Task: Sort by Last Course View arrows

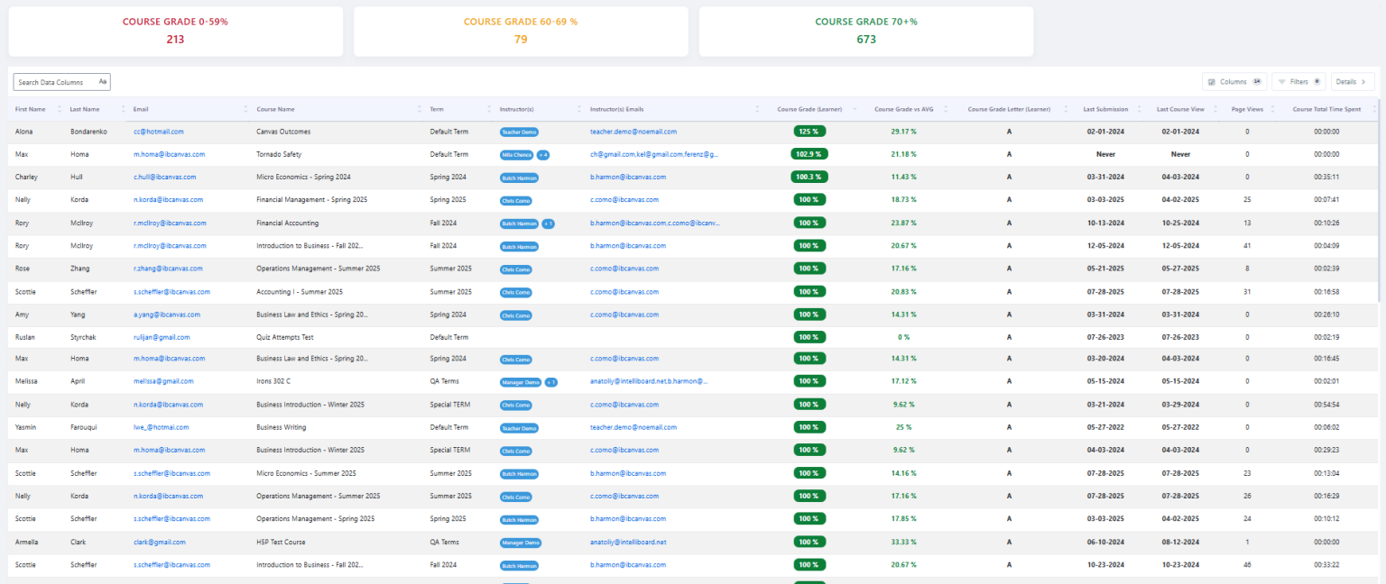Action: (x=1214, y=109)
